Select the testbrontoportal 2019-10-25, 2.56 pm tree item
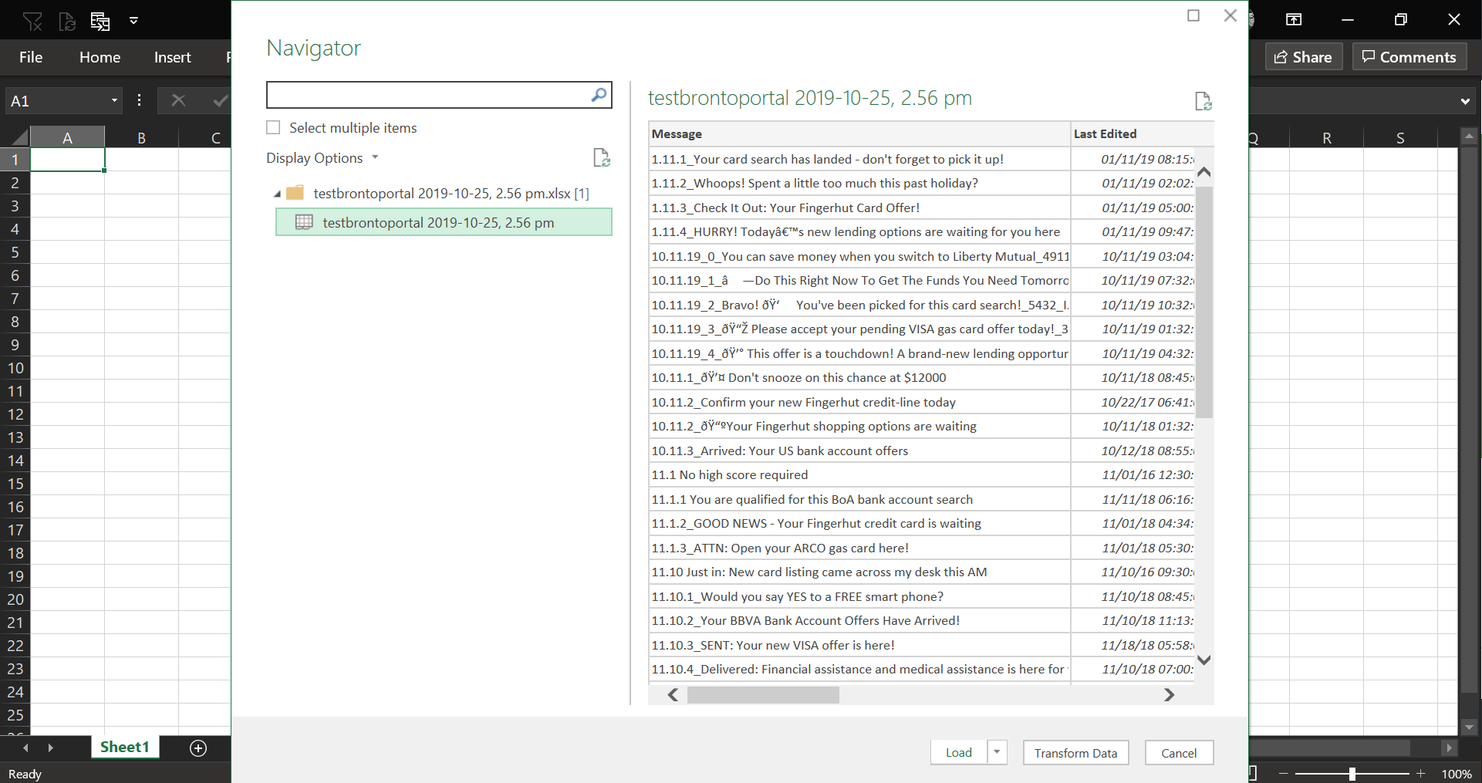This screenshot has height=783, width=1482. coord(444,222)
